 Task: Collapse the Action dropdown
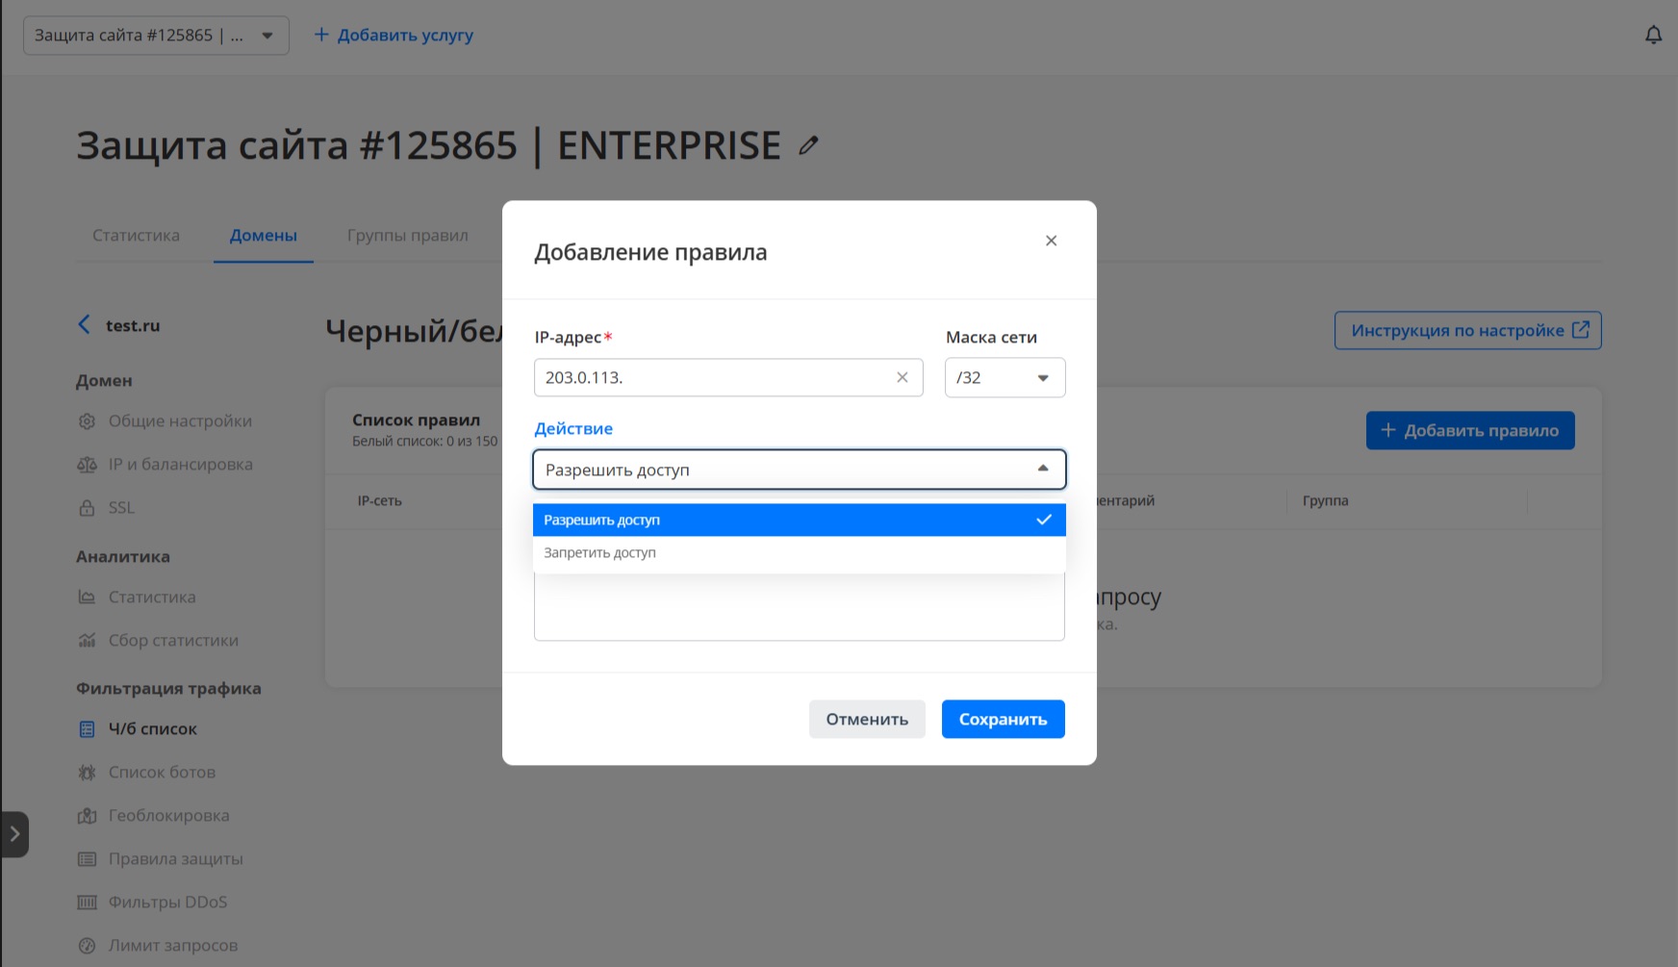click(x=1042, y=470)
